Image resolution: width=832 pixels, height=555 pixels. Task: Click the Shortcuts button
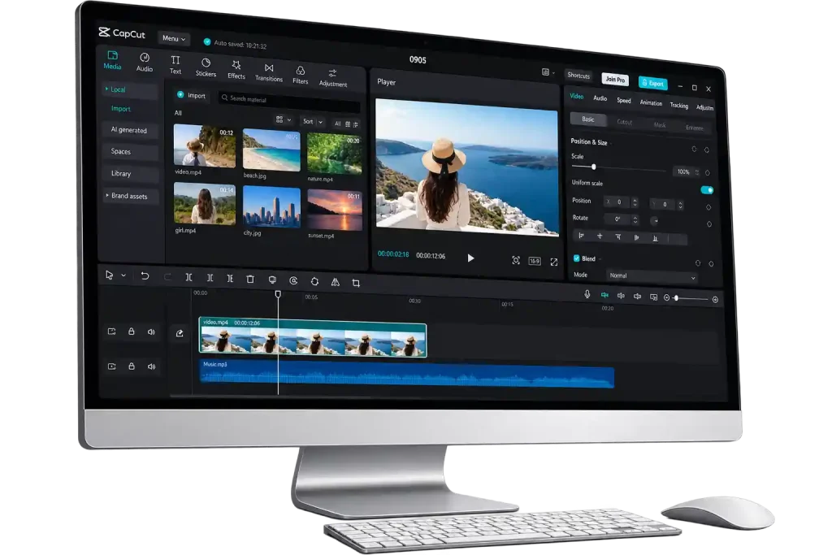tap(578, 76)
